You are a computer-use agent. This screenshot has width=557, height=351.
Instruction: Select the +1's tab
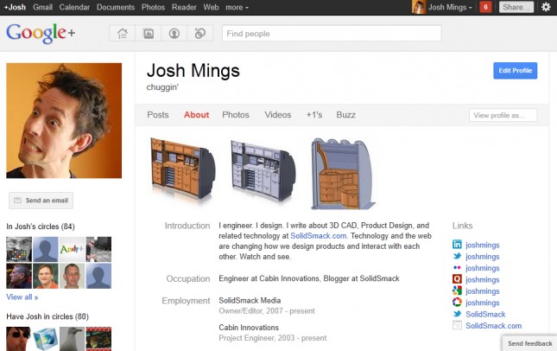314,115
